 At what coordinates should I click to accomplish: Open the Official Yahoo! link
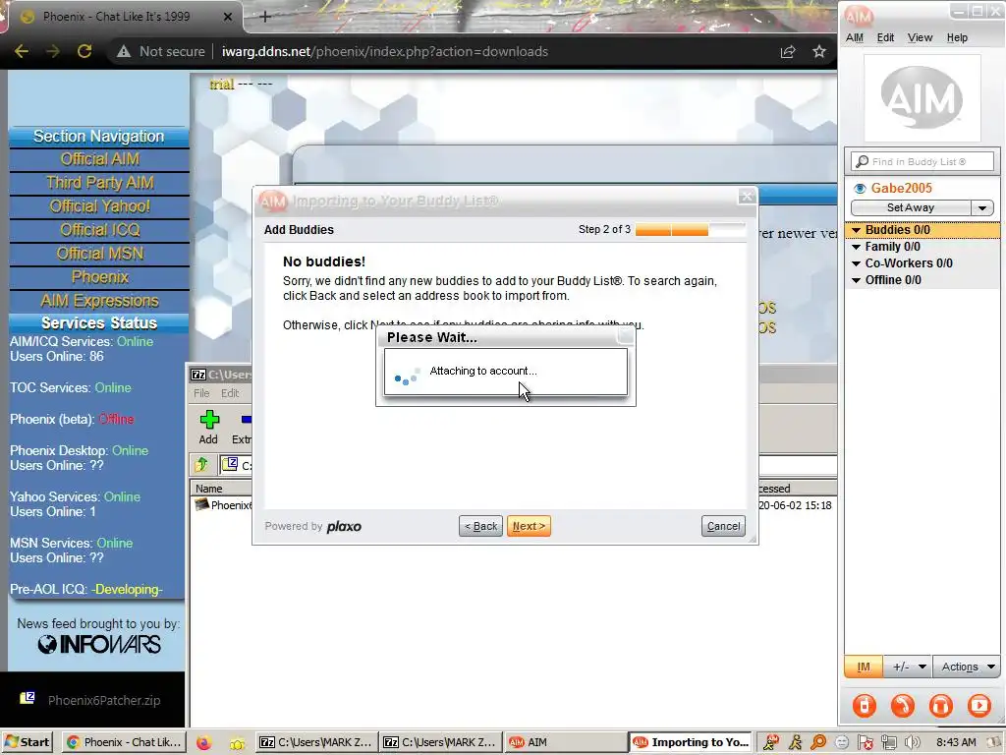[x=99, y=206]
